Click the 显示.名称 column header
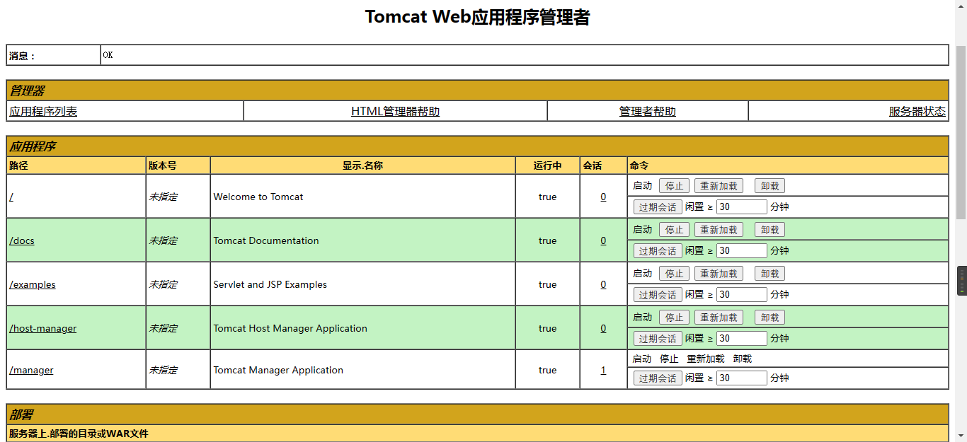This screenshot has height=442, width=967. click(362, 166)
